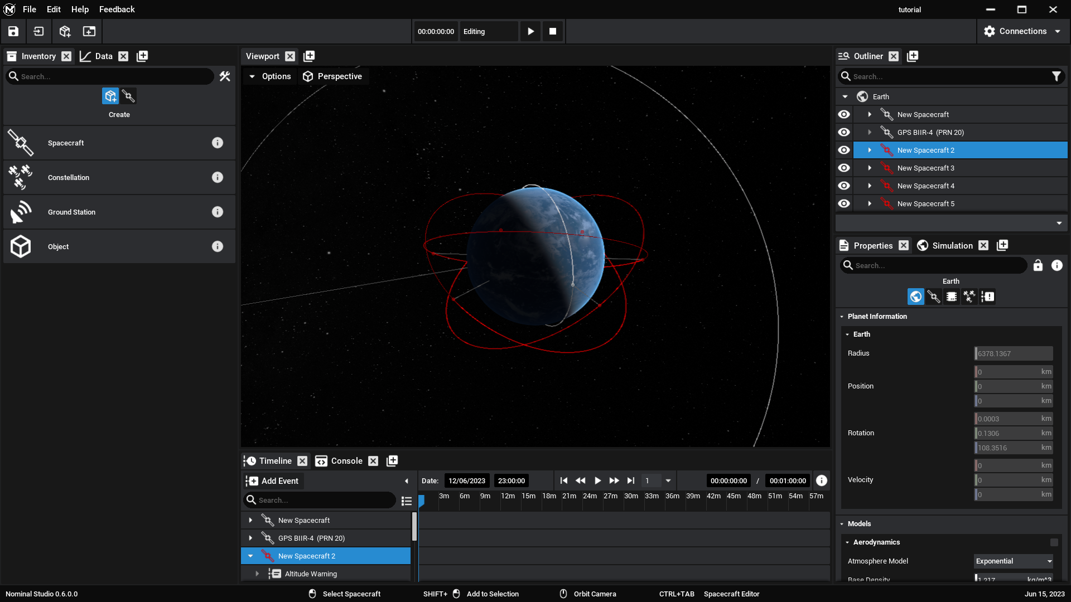Image resolution: width=1071 pixels, height=602 pixels.
Task: Toggle visibility of New Spacecraft 4
Action: point(844,186)
